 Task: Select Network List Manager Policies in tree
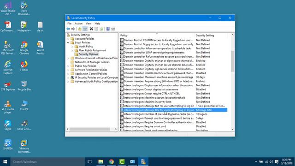pos(92,62)
